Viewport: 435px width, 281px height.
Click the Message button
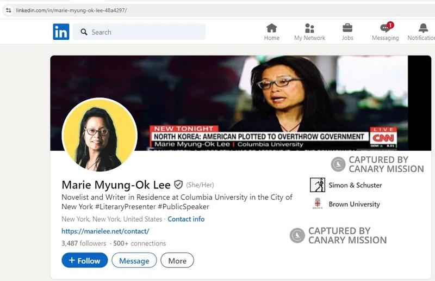[134, 260]
